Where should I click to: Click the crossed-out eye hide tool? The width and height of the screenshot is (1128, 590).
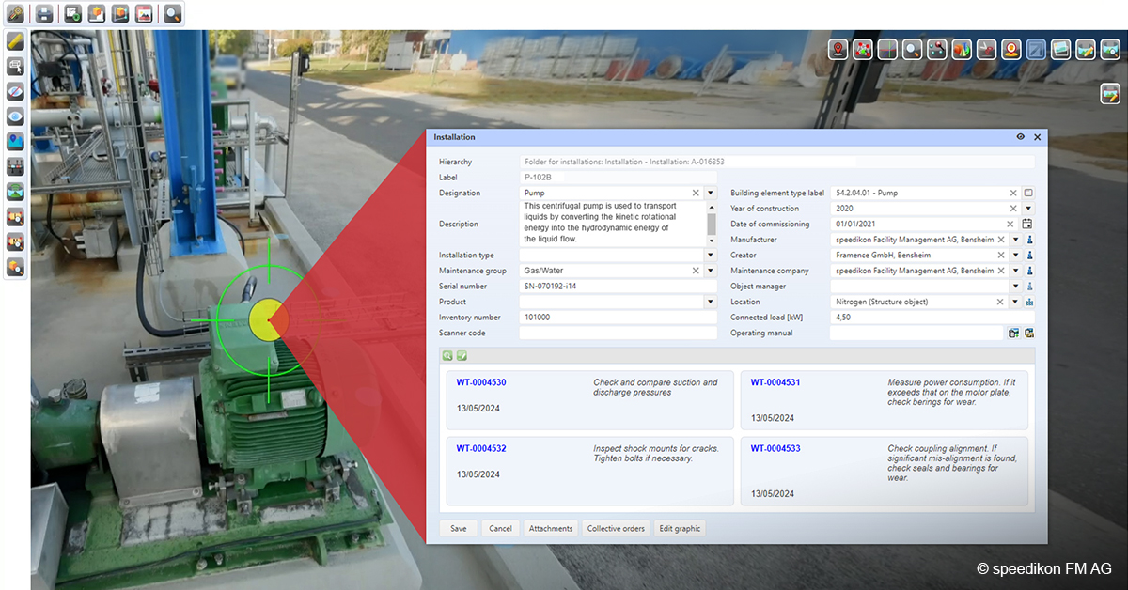[x=15, y=91]
